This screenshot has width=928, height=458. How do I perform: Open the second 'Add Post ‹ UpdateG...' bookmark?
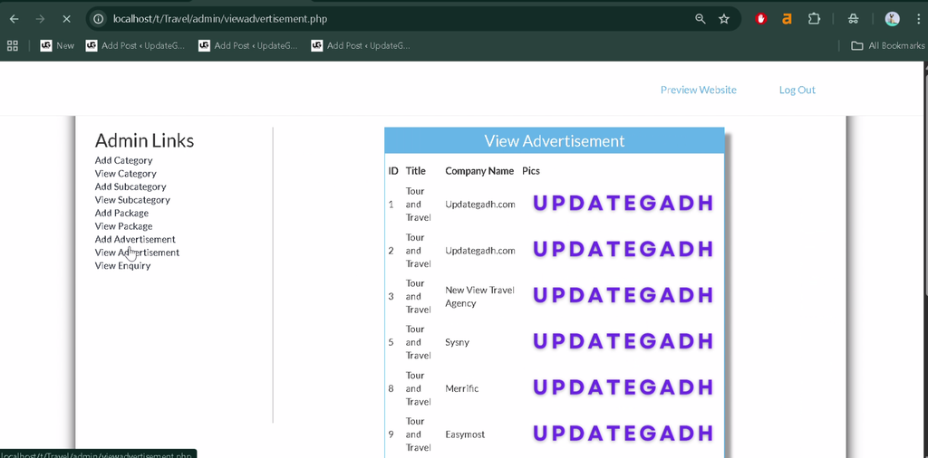pyautogui.click(x=248, y=45)
